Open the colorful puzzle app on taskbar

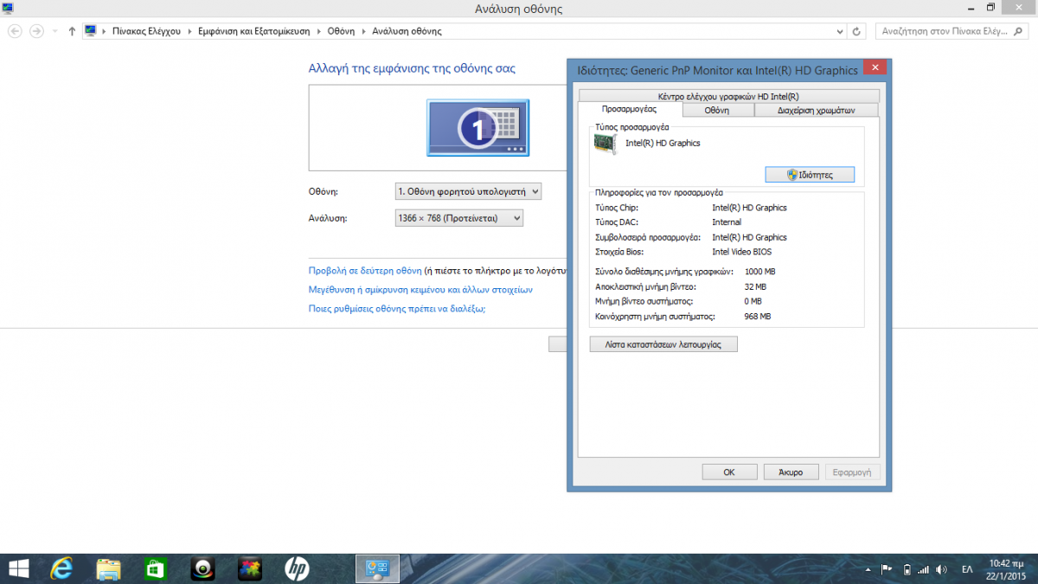tap(249, 568)
